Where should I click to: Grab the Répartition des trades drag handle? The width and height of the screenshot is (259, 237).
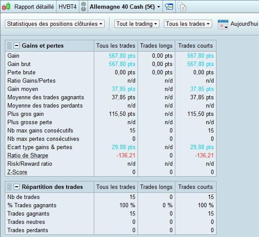pyautogui.click(x=9, y=187)
